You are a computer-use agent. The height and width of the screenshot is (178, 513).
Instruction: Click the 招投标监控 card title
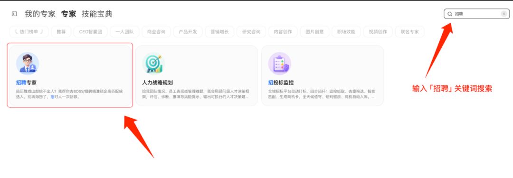[x=281, y=83]
